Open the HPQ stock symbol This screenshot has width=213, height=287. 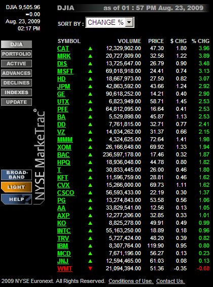point(64,162)
